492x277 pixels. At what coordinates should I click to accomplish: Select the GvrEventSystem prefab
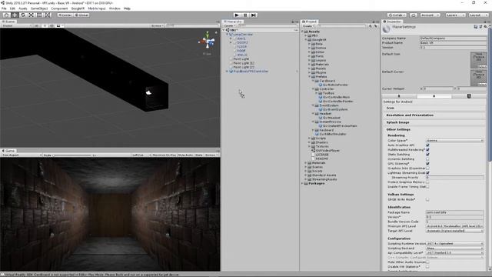335,109
